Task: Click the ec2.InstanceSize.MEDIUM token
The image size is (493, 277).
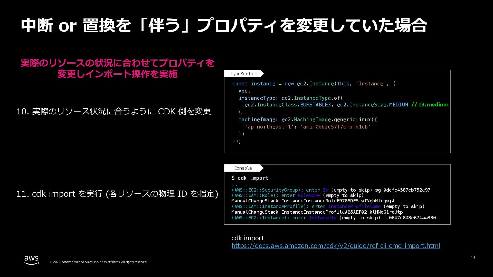Action: coord(372,105)
